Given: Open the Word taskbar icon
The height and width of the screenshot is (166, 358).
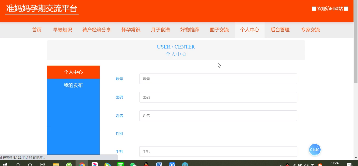Looking at the screenshot, I should (159, 164).
